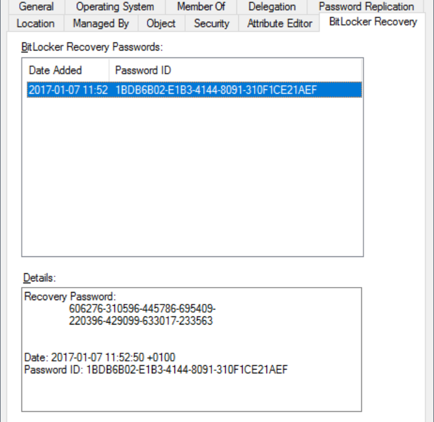Sort by the Date Added column header
This screenshot has height=422, width=434.
66,70
